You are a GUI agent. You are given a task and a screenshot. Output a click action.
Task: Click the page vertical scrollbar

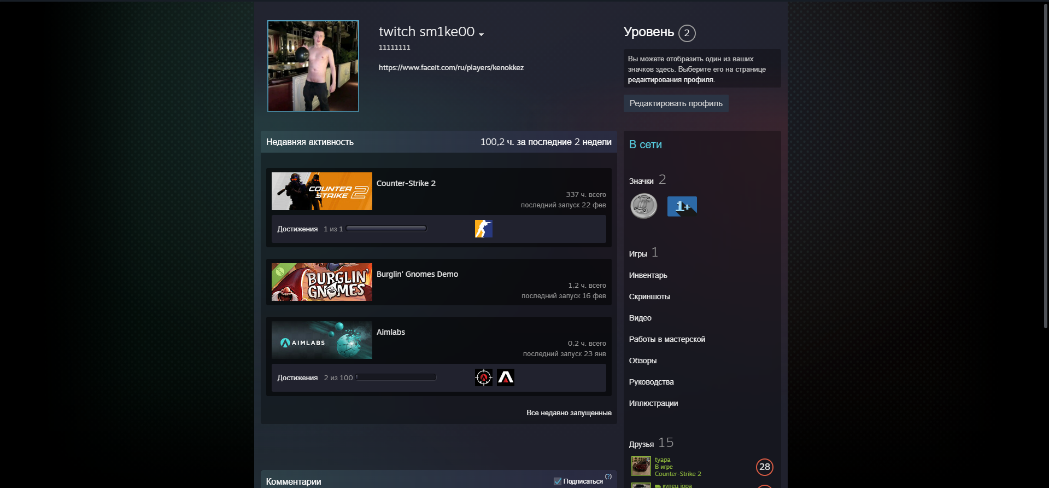[1044, 164]
